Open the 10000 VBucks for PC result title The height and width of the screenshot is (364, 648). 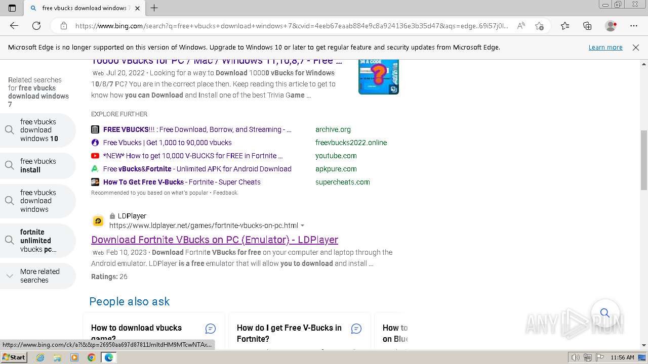tap(217, 61)
